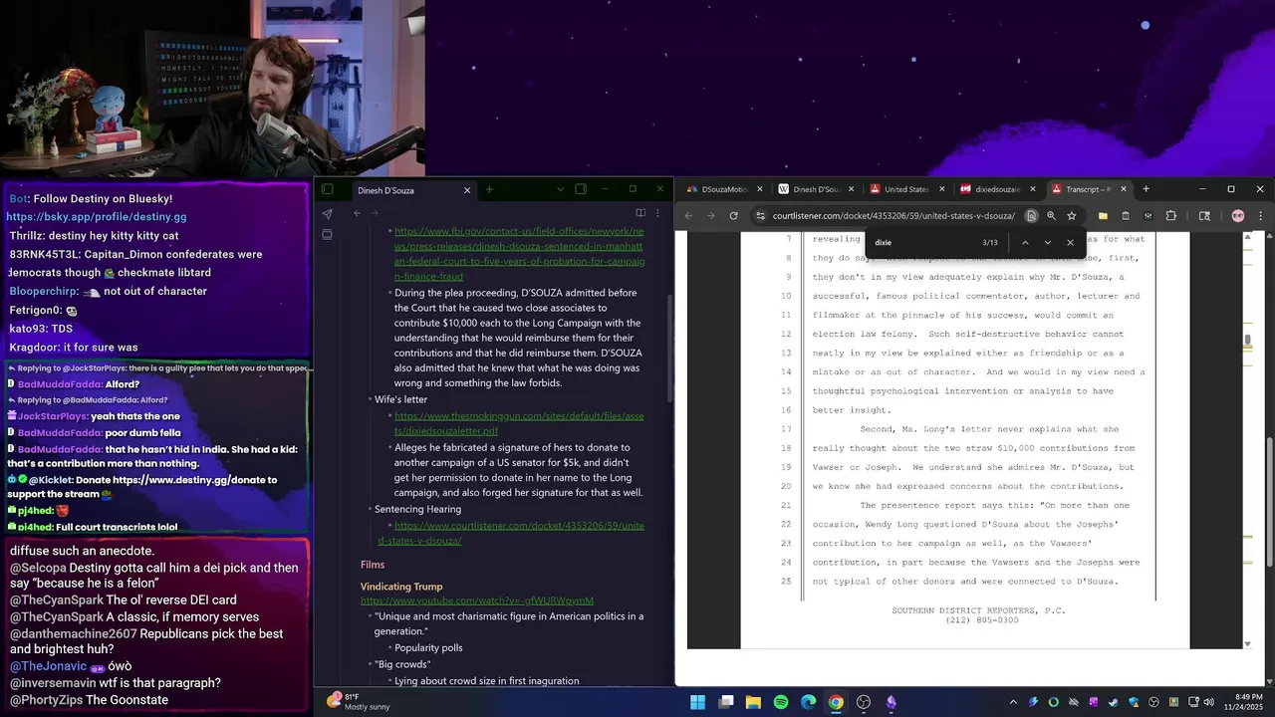Show hidden system tray icons
The image size is (1275, 717).
[1015, 702]
